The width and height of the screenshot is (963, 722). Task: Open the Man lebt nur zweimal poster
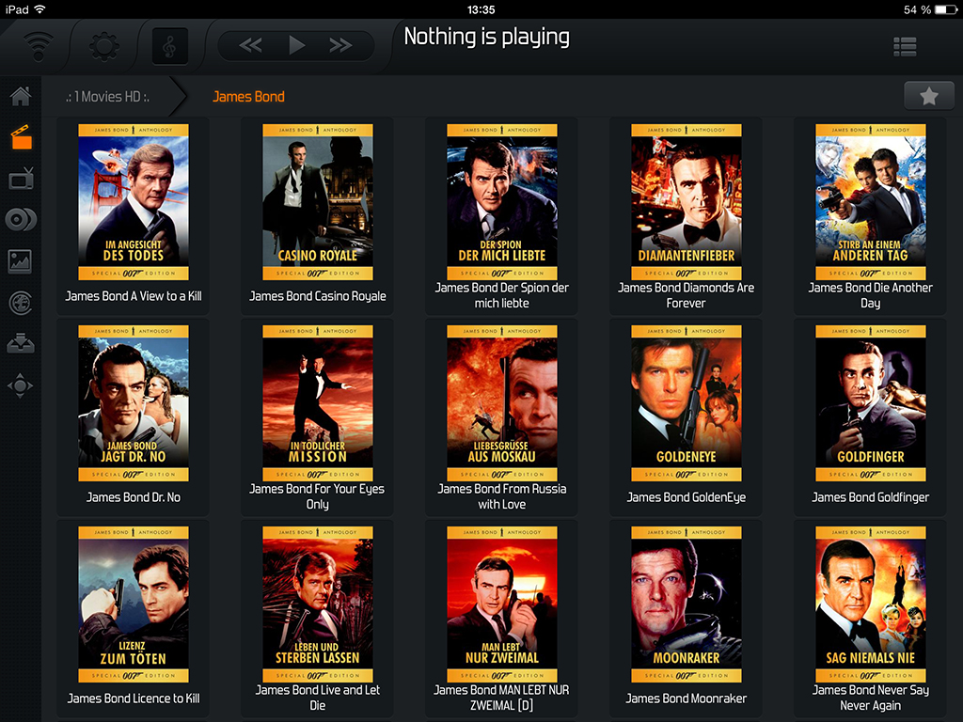(502, 604)
